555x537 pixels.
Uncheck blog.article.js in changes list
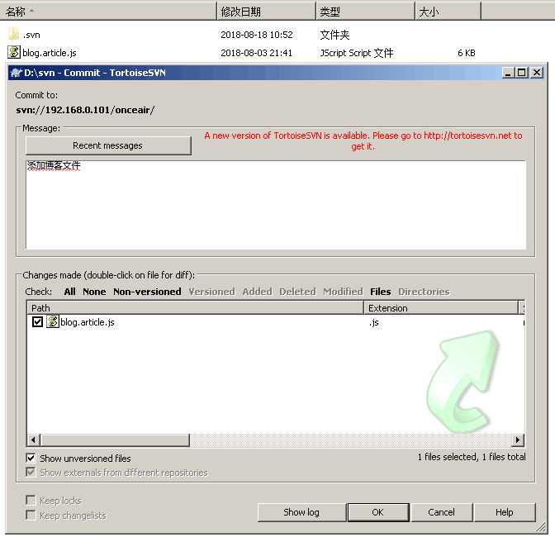tap(37, 321)
